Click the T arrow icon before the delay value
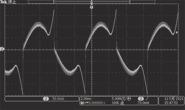Screen dimensions: 185x110 (x=85, y=103)
